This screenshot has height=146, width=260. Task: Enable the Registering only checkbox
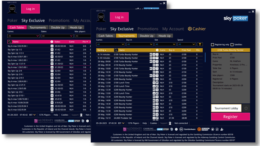[213, 45]
